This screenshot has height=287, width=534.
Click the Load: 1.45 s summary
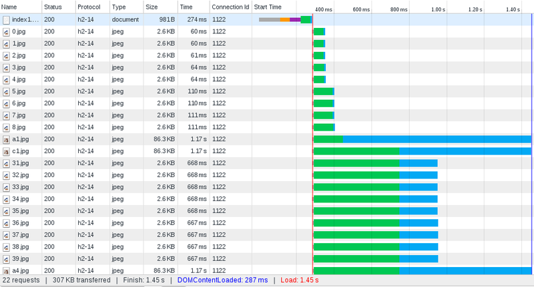click(300, 280)
